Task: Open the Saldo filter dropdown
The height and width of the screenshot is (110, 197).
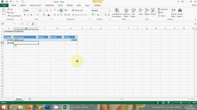Action: (76, 37)
